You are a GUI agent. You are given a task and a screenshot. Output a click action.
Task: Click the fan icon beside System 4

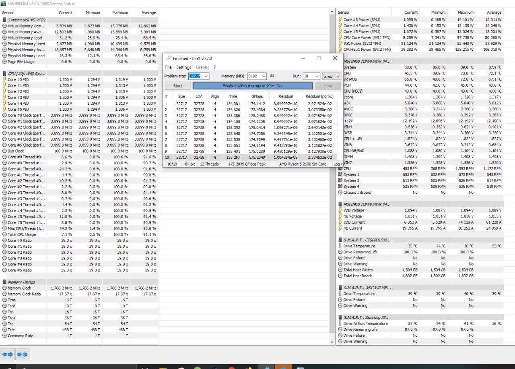point(340,187)
